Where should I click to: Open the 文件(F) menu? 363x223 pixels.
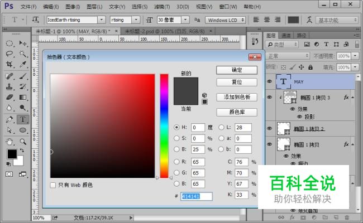(28, 7)
